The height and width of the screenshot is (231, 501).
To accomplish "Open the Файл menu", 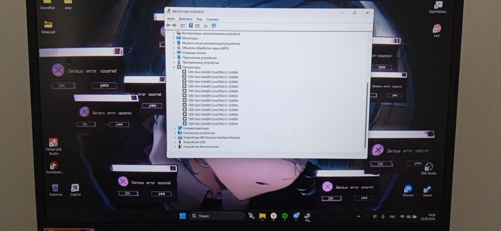I will pos(171,19).
